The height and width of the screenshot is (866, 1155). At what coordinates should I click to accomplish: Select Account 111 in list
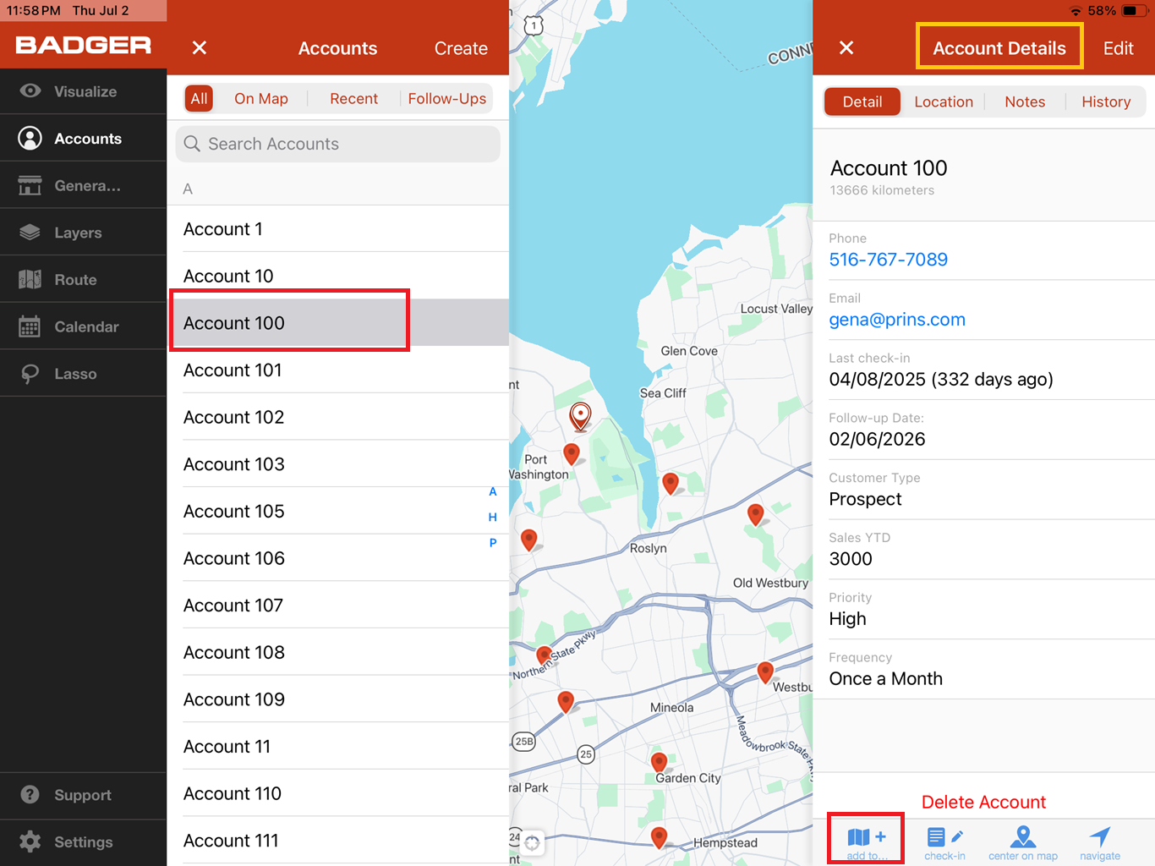(x=338, y=841)
